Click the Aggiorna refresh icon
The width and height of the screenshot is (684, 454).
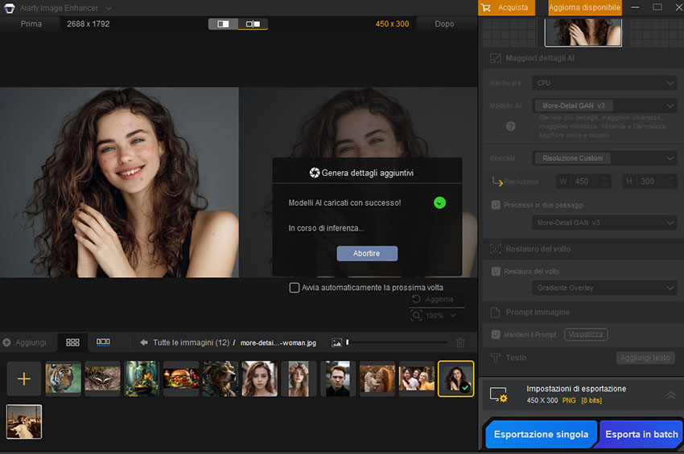pos(416,299)
